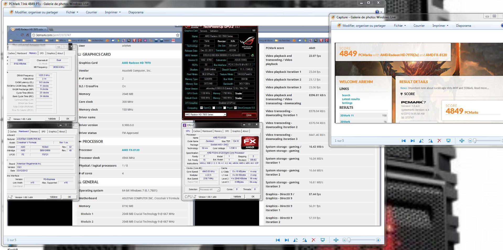Click AMD FX-8120 processor link
This screenshot has width=503, height=250.
131,150
